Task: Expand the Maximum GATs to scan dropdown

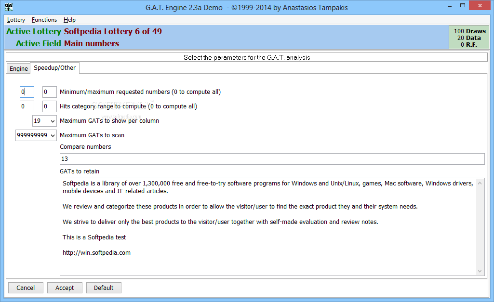Action: 53,135
